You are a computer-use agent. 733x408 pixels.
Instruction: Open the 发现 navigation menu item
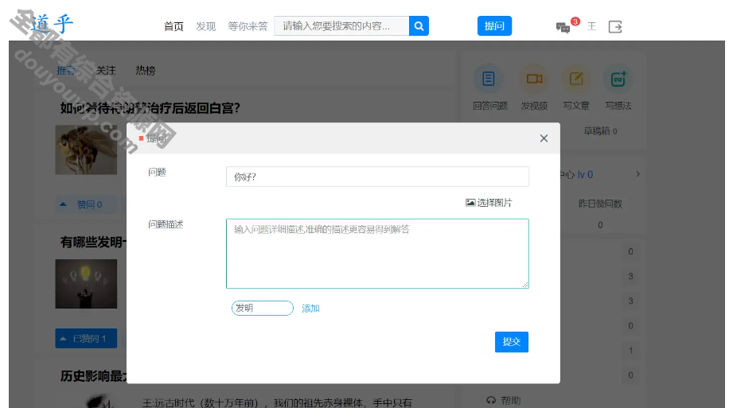click(x=205, y=26)
